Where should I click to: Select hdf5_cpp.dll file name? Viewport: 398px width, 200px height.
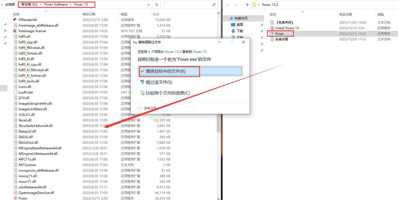pos(28,42)
